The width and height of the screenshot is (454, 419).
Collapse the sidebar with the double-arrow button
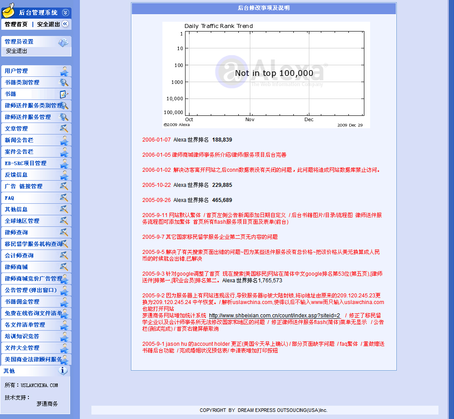pyautogui.click(x=65, y=24)
